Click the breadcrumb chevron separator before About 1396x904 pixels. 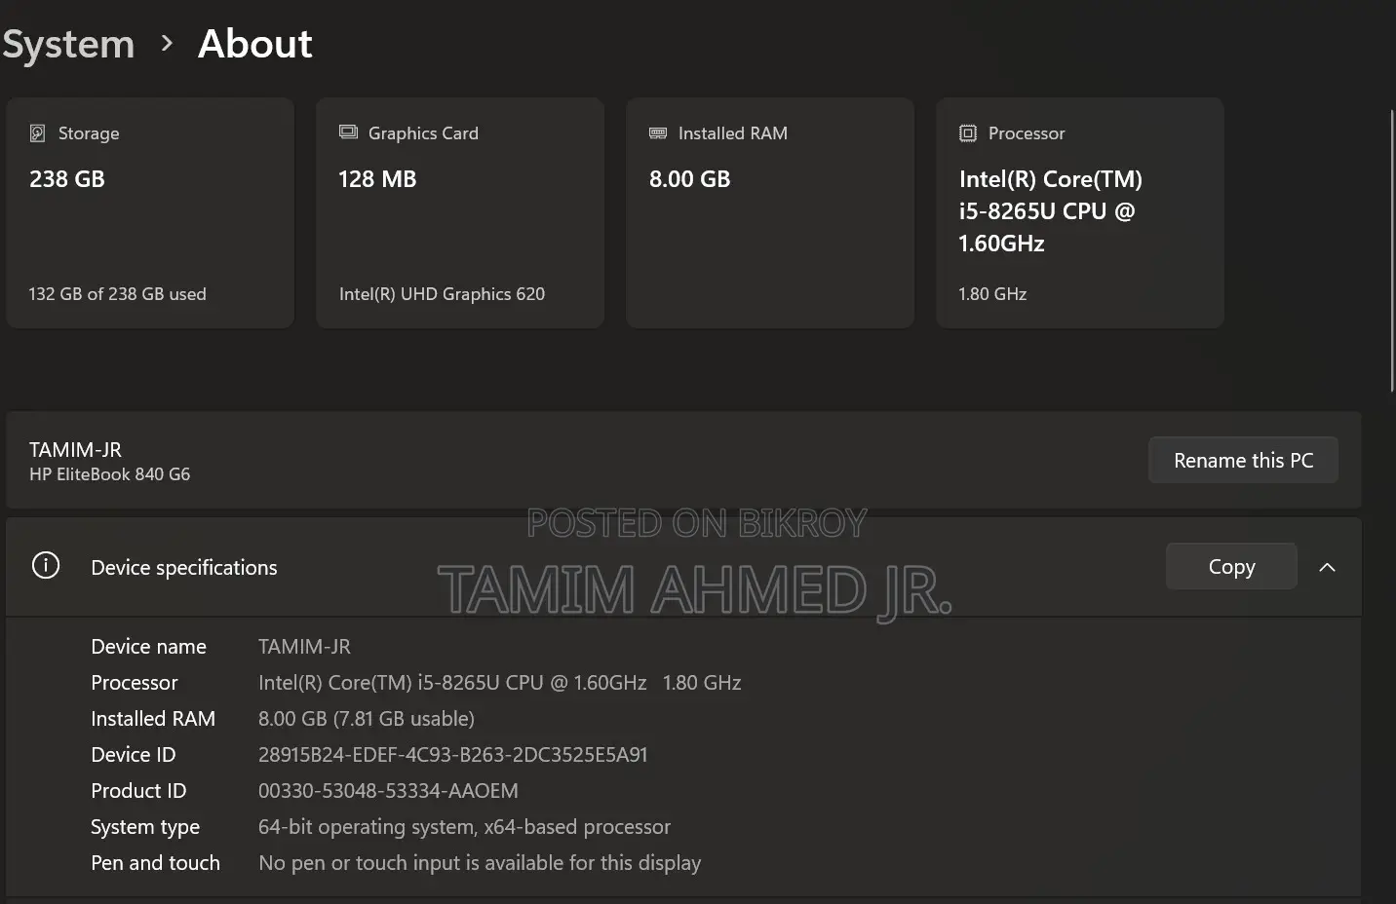167,43
